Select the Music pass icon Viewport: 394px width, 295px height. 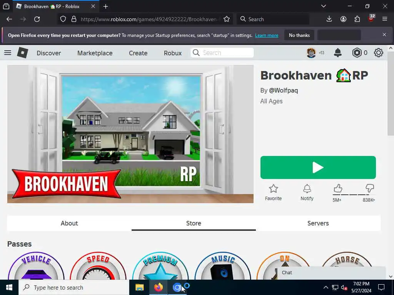[x=223, y=266]
